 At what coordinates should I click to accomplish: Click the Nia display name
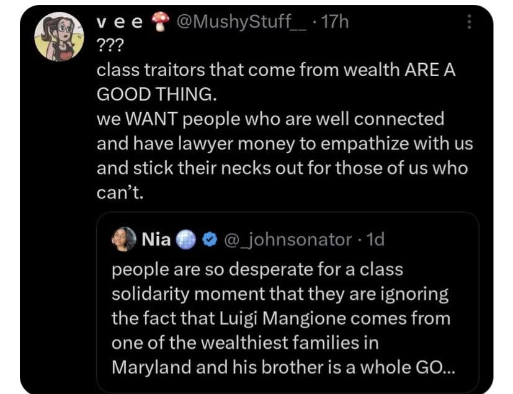[x=156, y=239]
